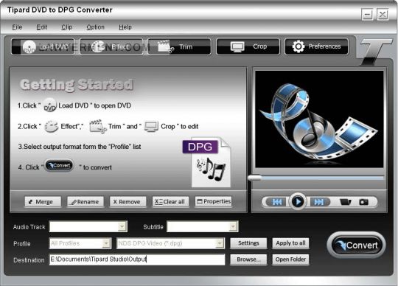
Task: Click Browse for destination folder
Action: pos(248,259)
